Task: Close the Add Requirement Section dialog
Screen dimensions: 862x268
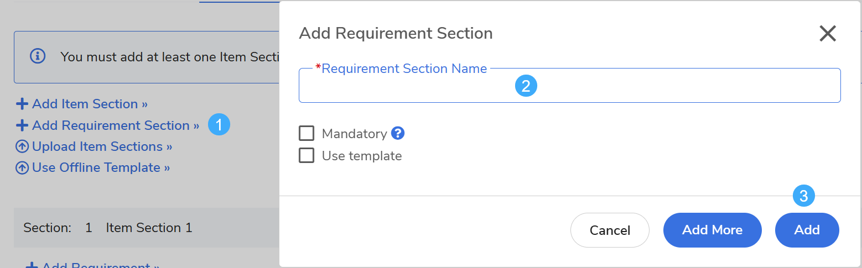Action: pos(828,34)
